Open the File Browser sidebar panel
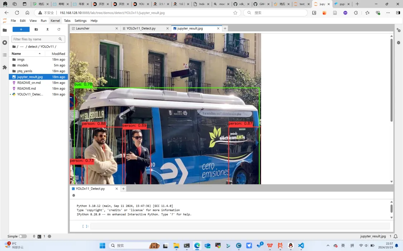This screenshot has width=403, height=251. 5,30
